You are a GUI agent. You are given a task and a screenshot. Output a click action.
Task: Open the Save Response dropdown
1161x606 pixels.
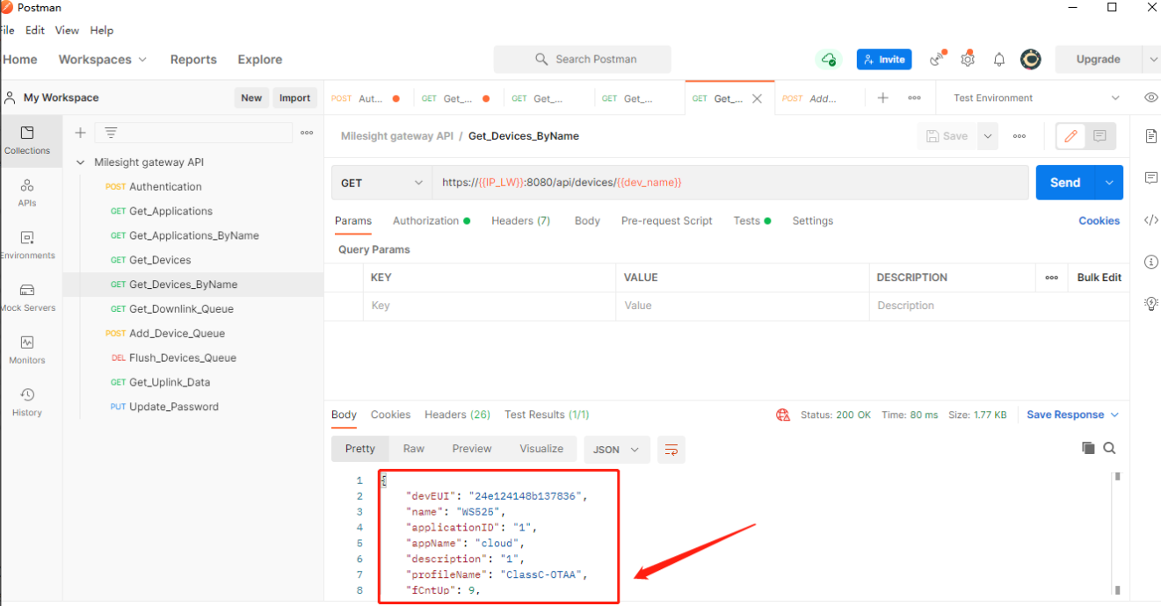click(x=1073, y=415)
